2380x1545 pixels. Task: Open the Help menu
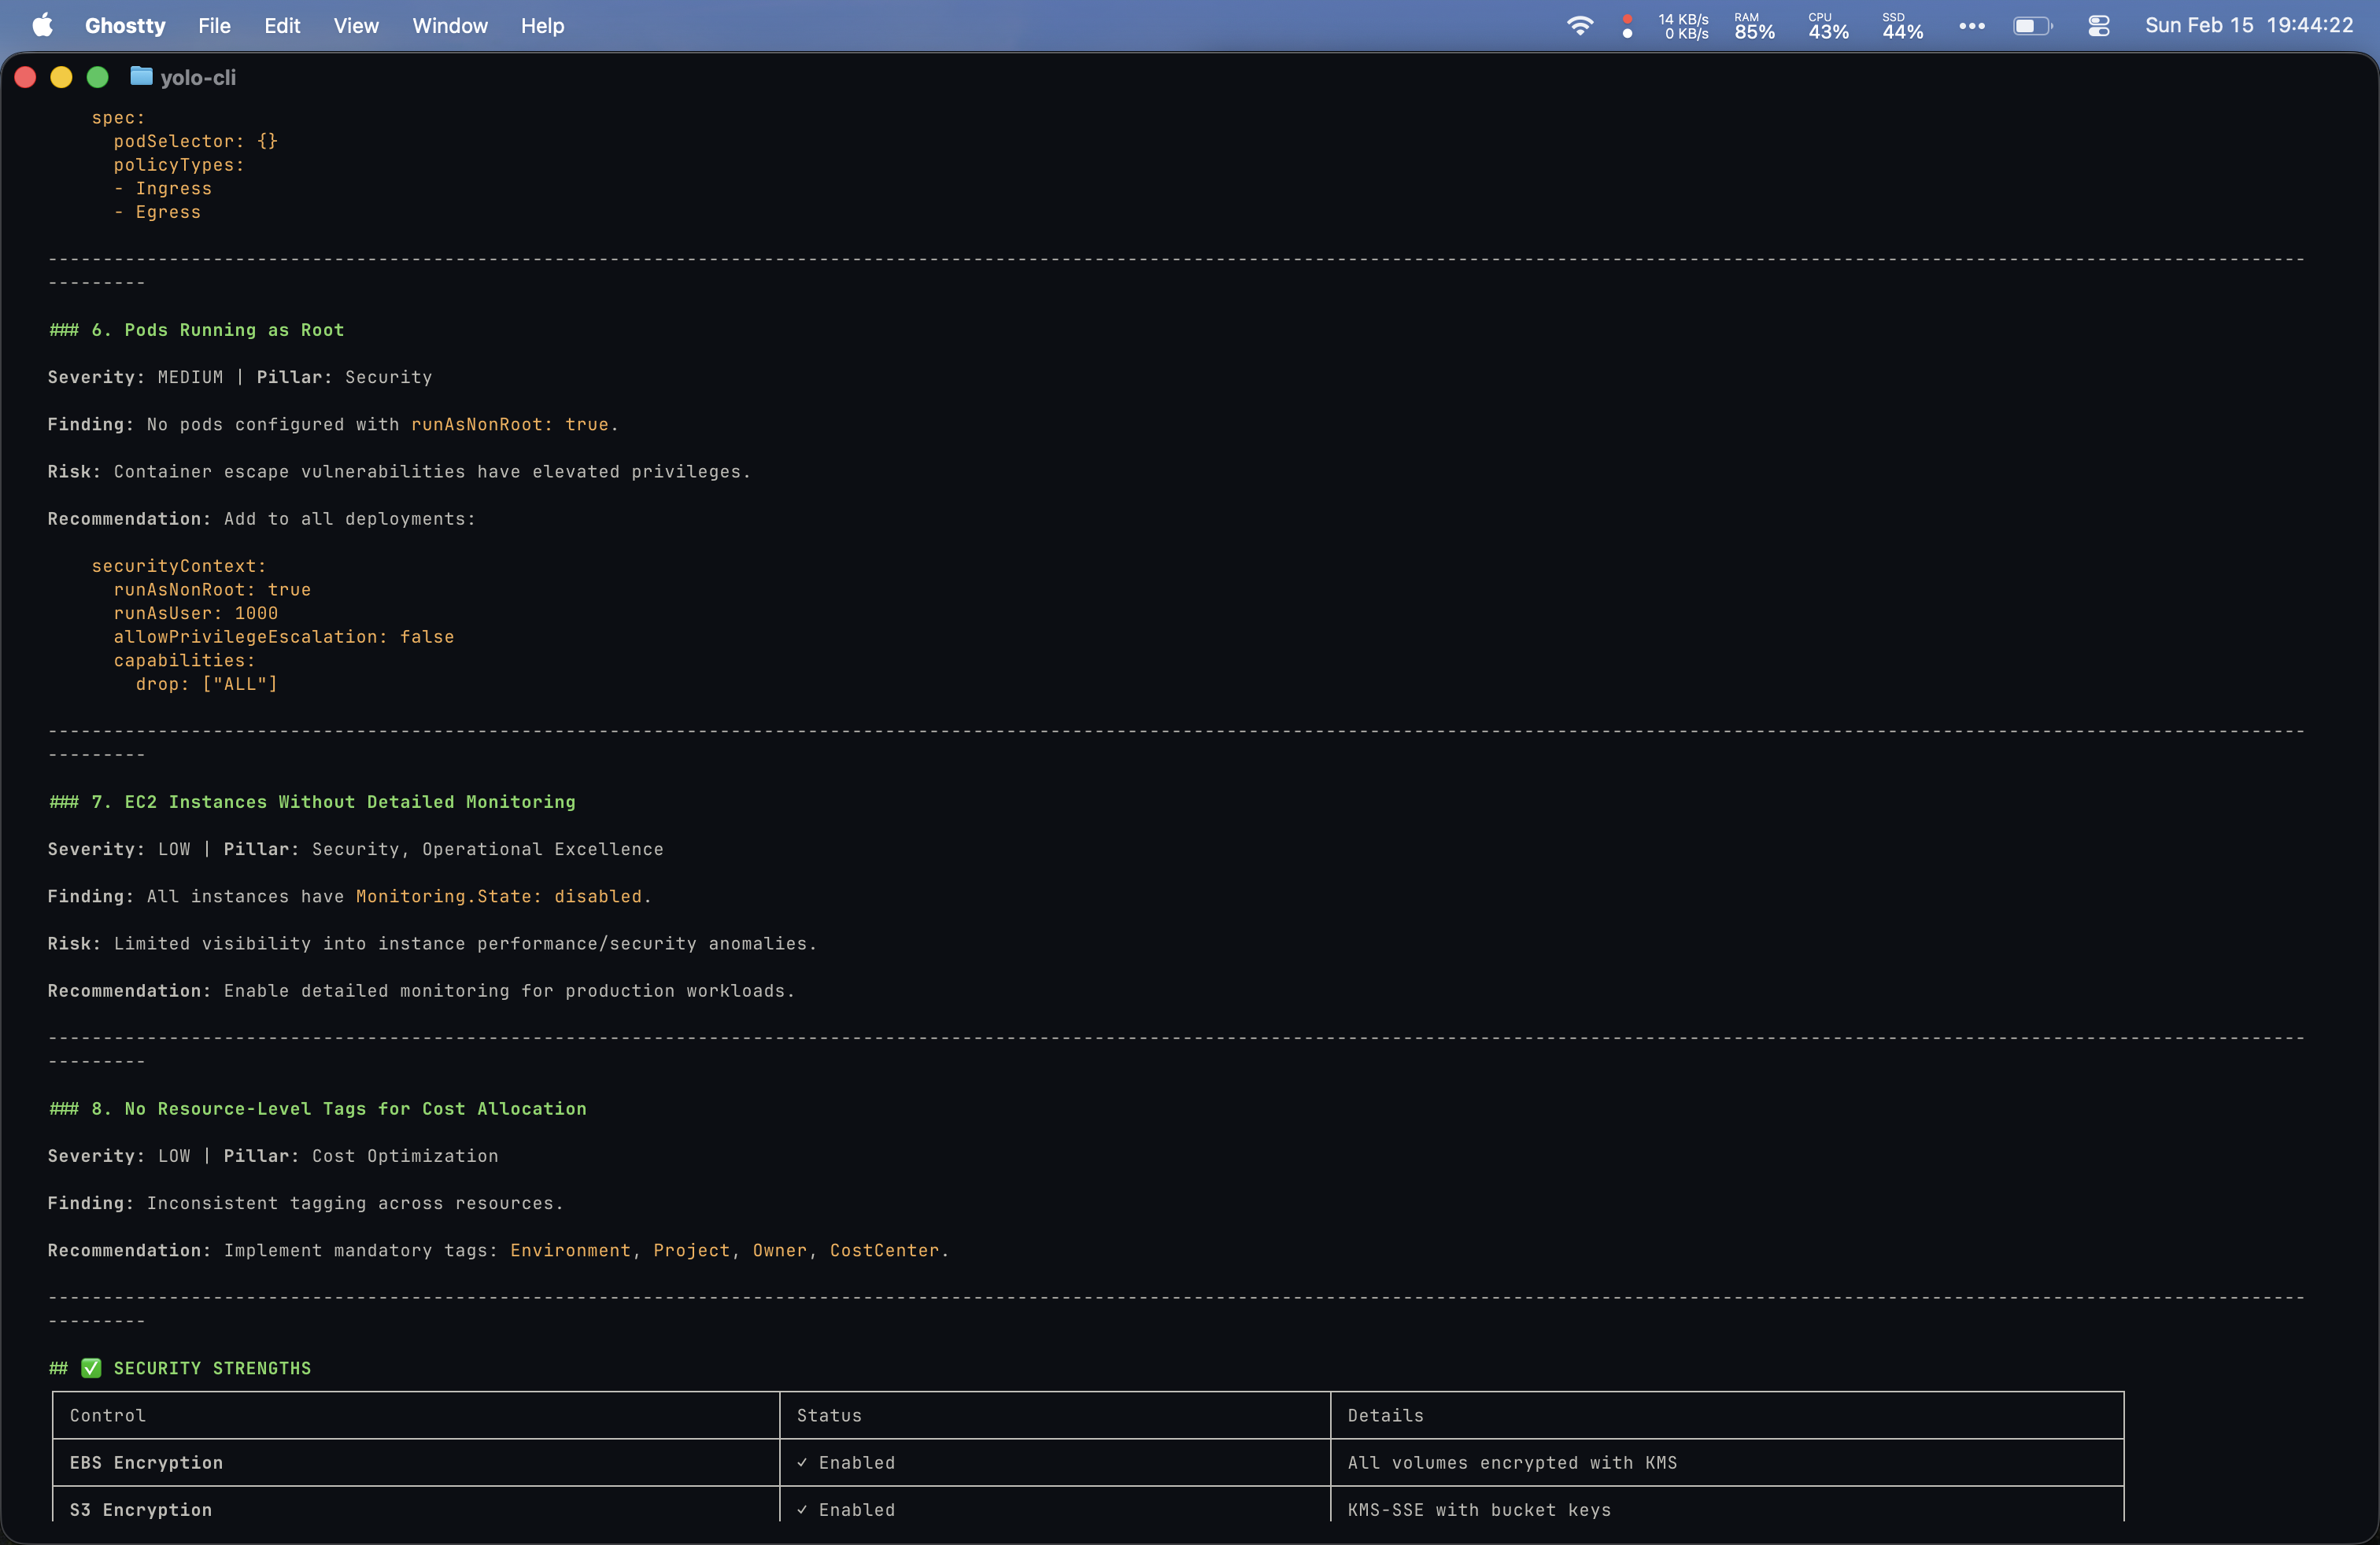click(542, 25)
